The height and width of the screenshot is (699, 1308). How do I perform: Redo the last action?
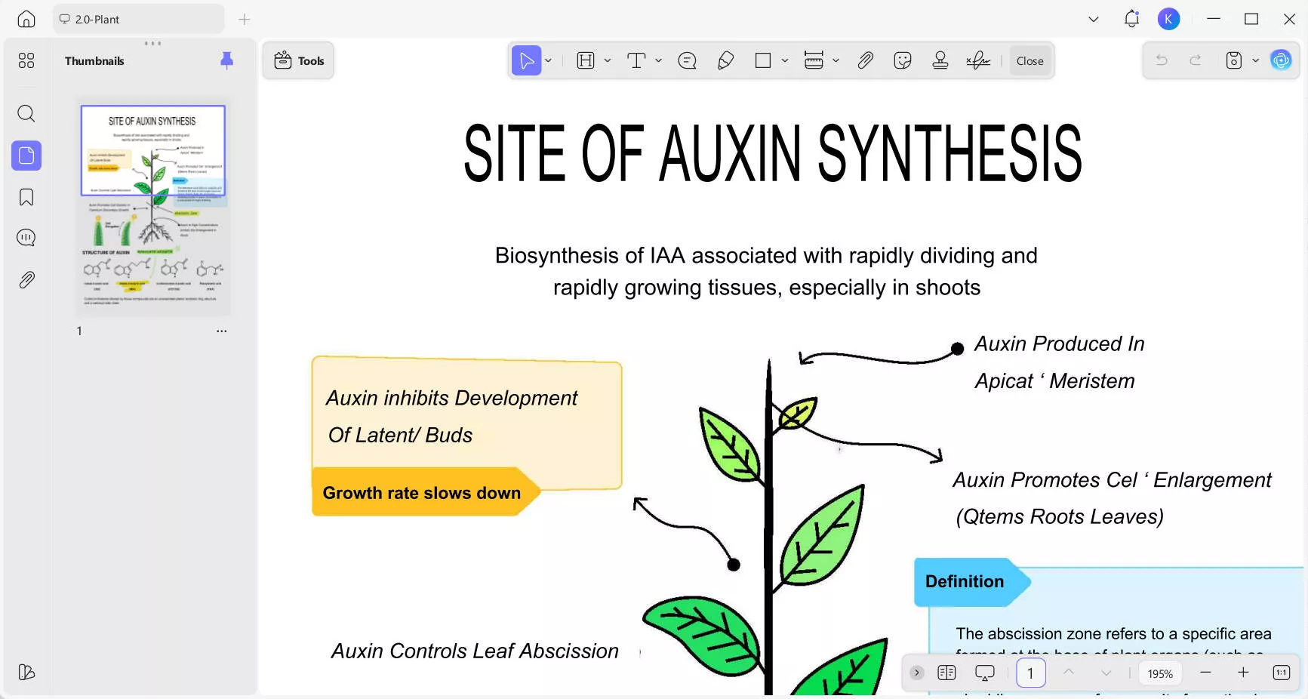pyautogui.click(x=1196, y=60)
